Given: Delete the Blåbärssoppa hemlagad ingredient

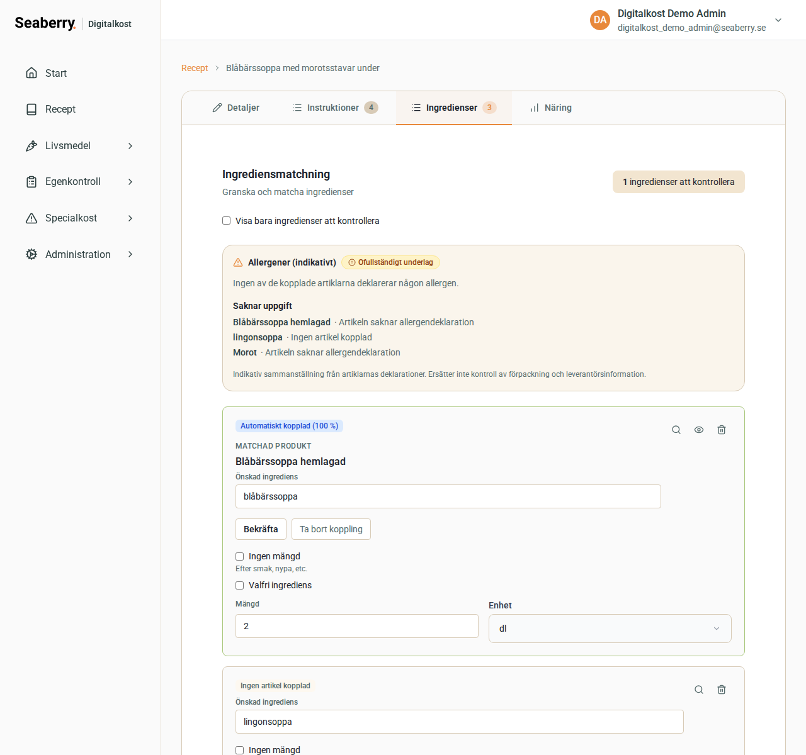Looking at the screenshot, I should point(722,430).
